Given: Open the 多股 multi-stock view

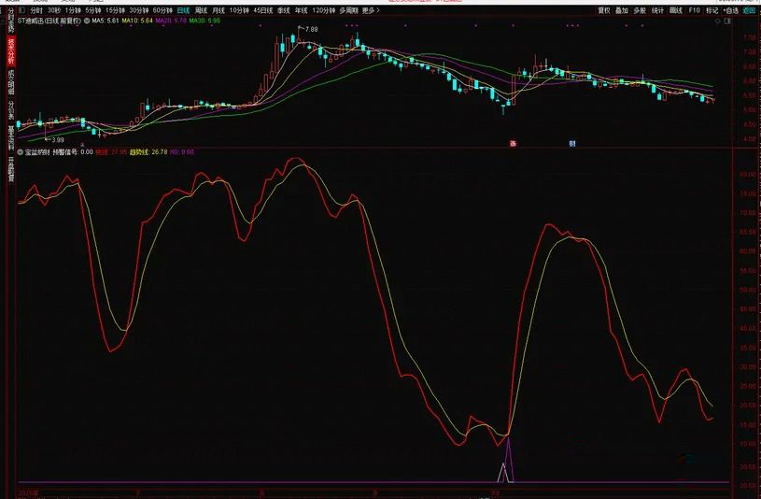Looking at the screenshot, I should point(640,10).
